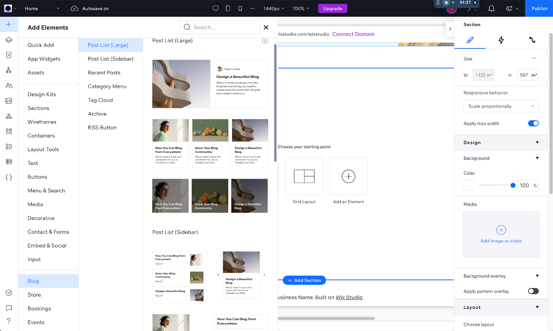
Task: Open the Help question mark icon
Action: [x=9, y=321]
